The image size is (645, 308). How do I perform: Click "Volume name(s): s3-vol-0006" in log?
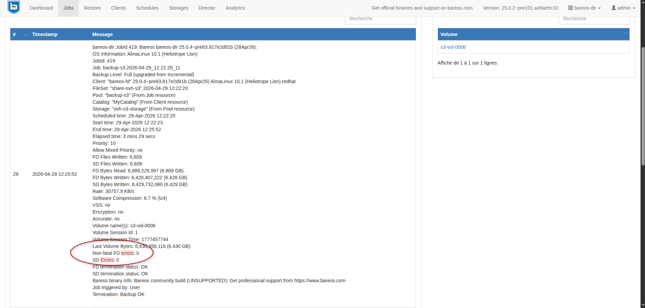click(124, 226)
